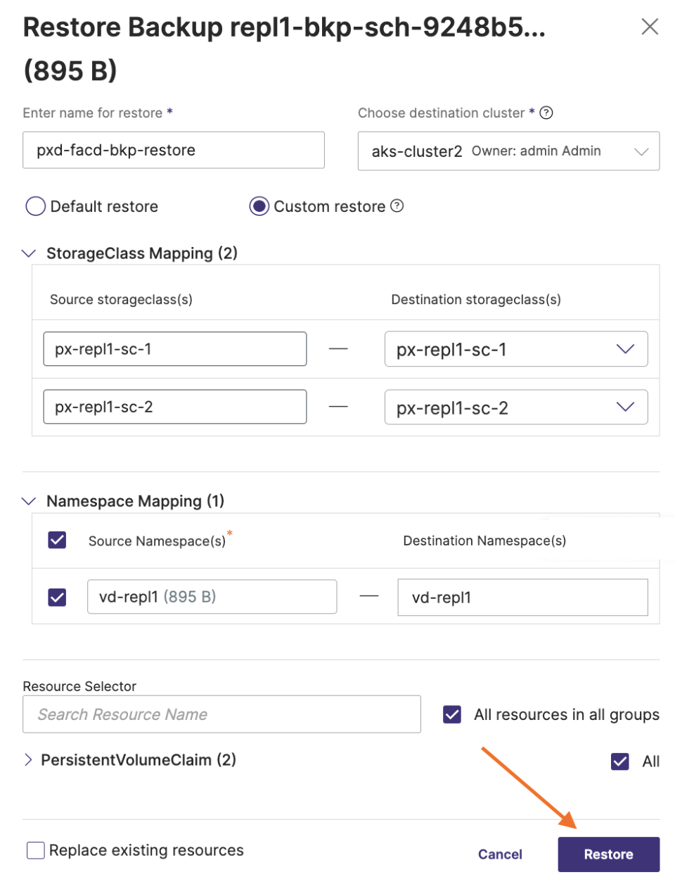Open destination storageclass px-repl1-sc-1 dropdown
This screenshot has height=884, width=675.
515,349
